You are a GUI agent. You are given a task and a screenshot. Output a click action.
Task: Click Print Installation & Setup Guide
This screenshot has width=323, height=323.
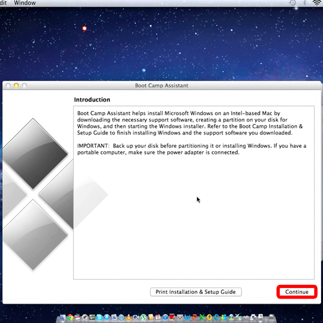click(x=196, y=292)
